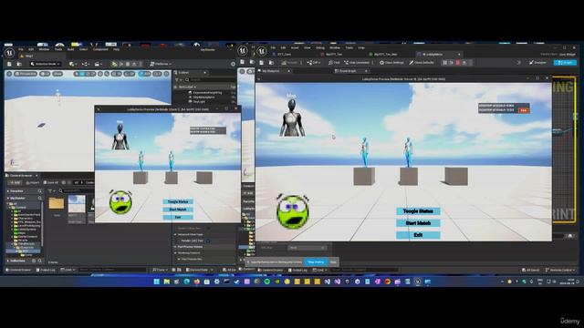Open Select menu in the level editor
The height and width of the screenshot is (328, 584).
[x=83, y=49]
